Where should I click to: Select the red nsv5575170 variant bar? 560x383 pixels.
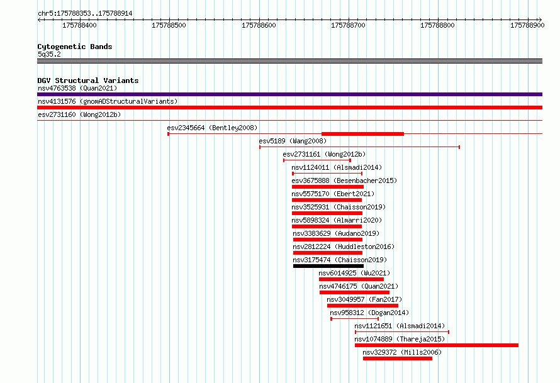point(327,200)
